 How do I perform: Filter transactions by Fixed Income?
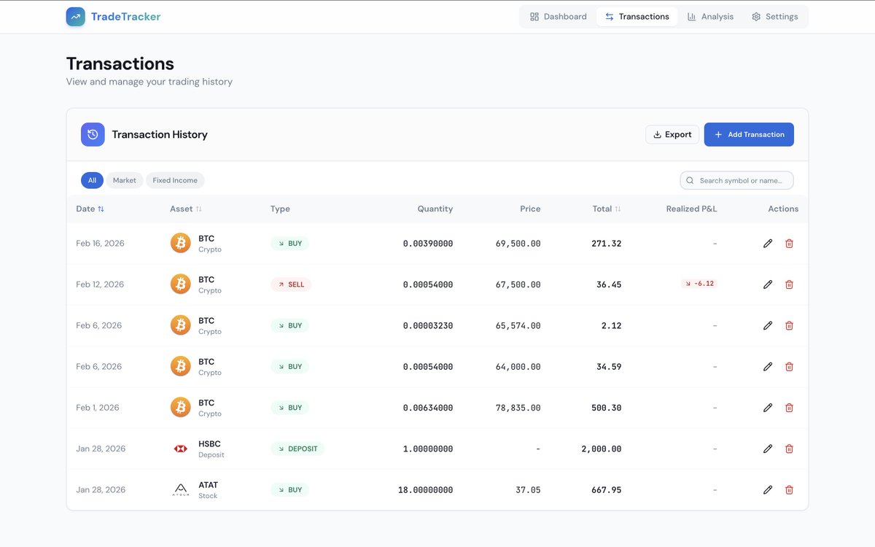(x=175, y=180)
